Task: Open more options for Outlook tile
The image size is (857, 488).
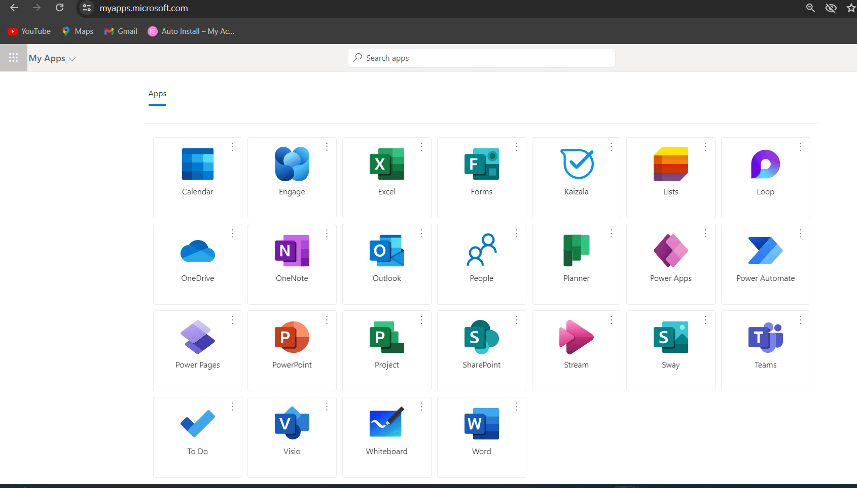Action: 422,233
